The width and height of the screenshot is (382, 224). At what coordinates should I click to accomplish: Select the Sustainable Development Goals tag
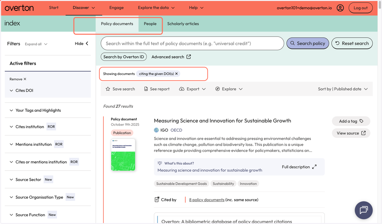[x=181, y=184]
